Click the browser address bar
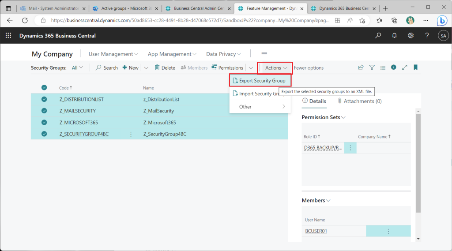Screen dimensions: 452x251 [x=190, y=20]
